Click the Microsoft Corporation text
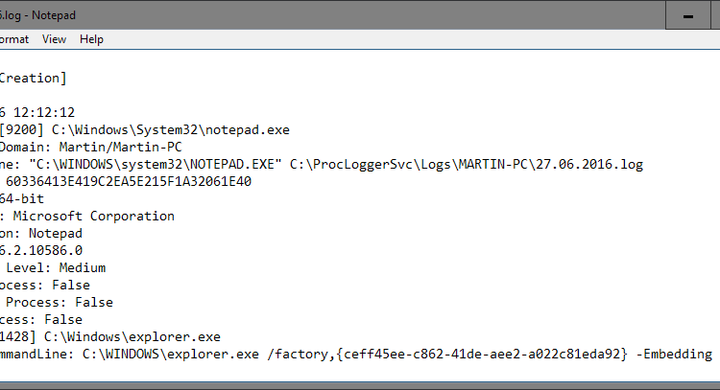720x390 pixels. point(94,216)
